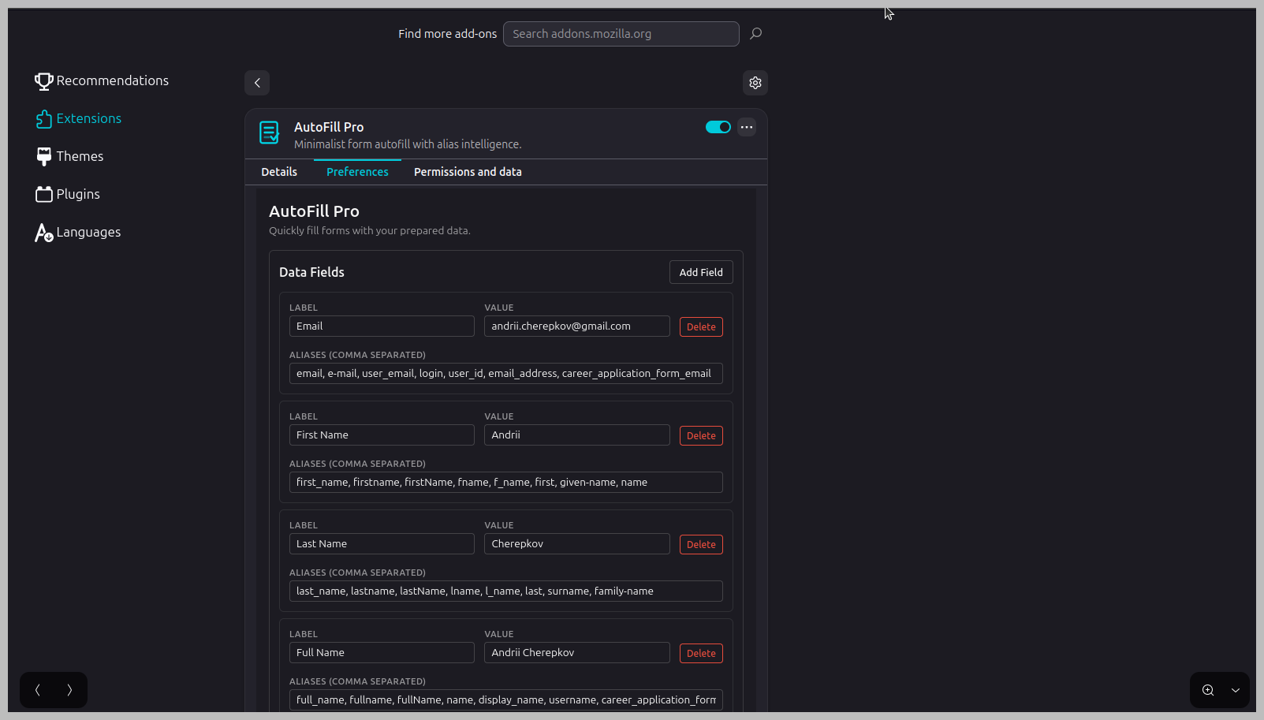The image size is (1264, 720).
Task: Focus the addons.mozilla.org search box
Action: tap(621, 34)
